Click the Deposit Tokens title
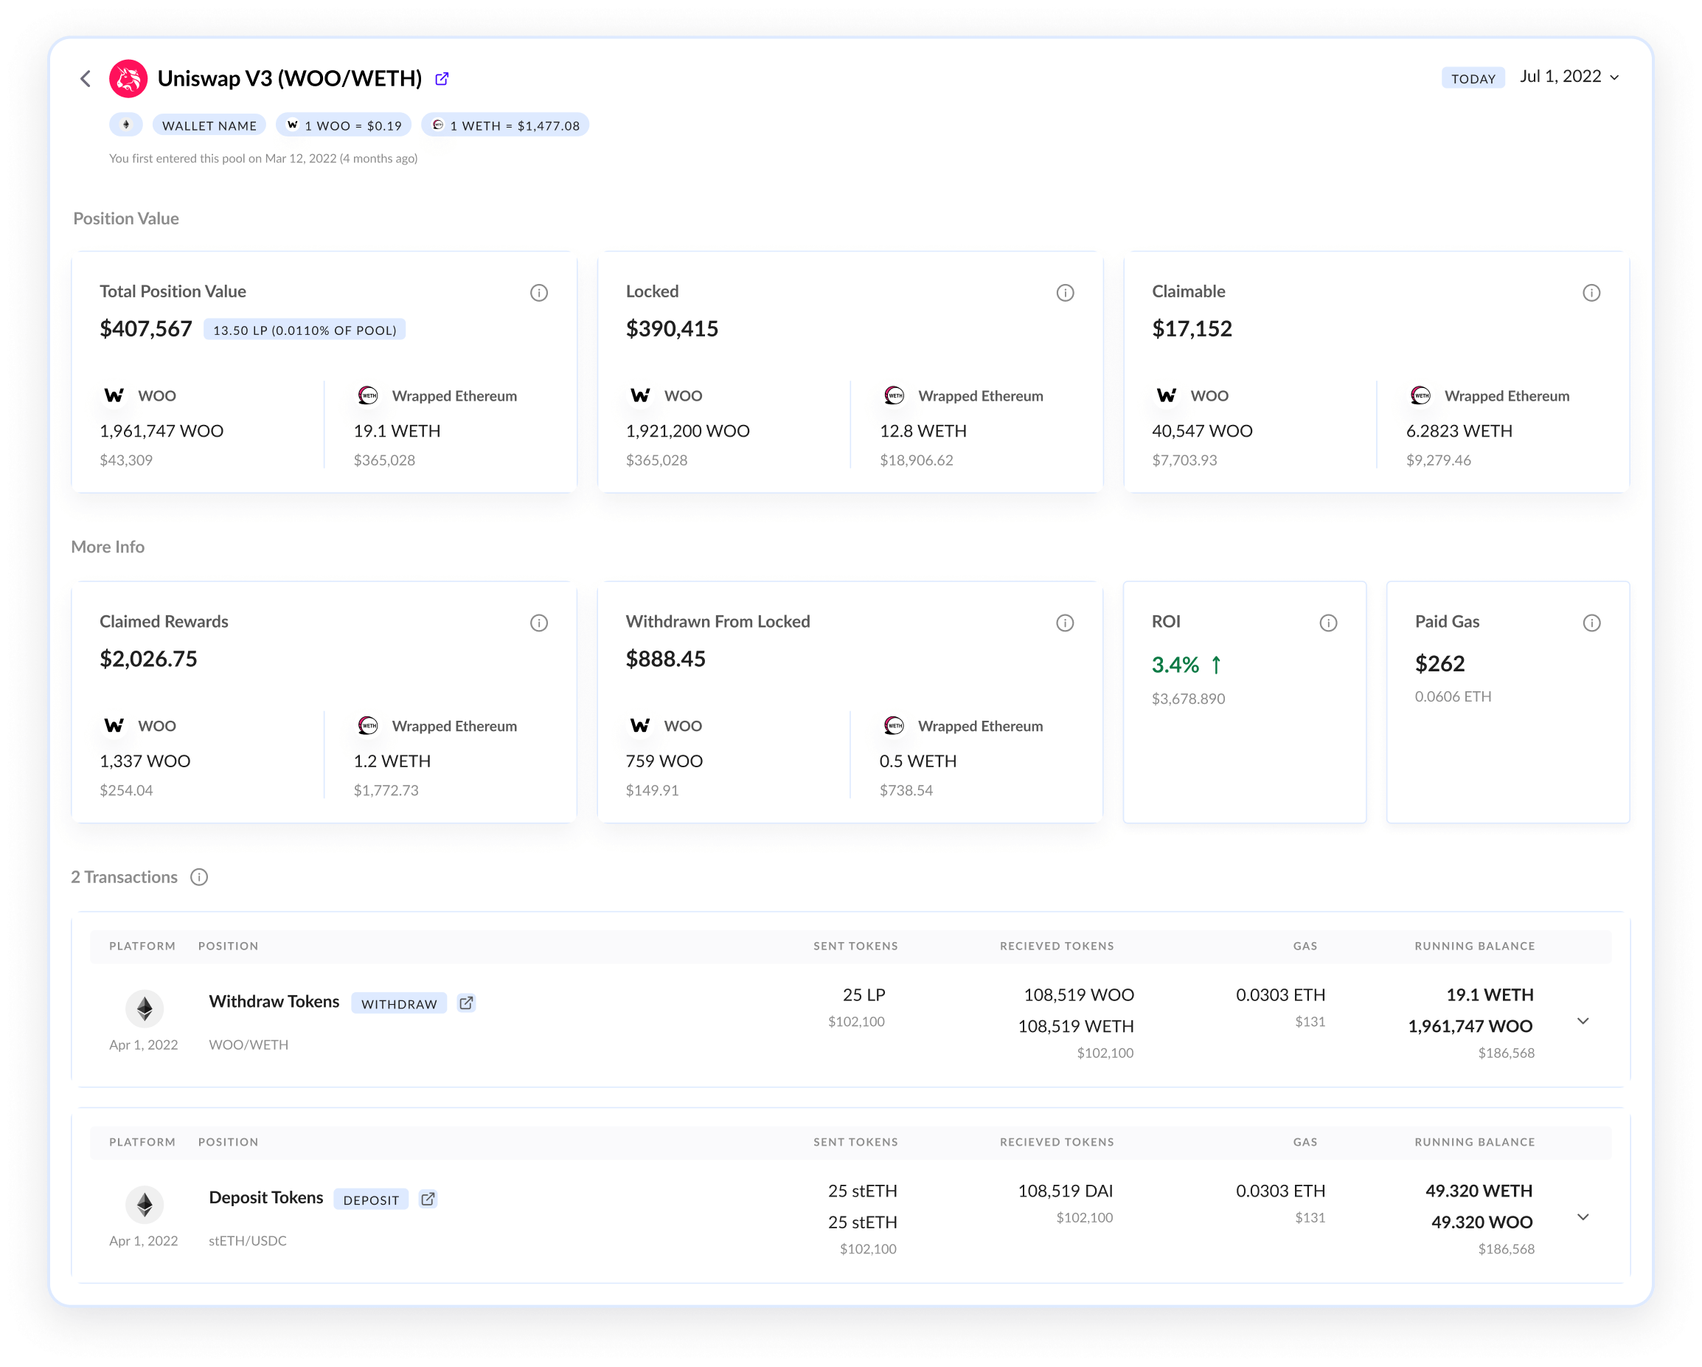Screen dimensions: 1702x1367 [266, 1197]
